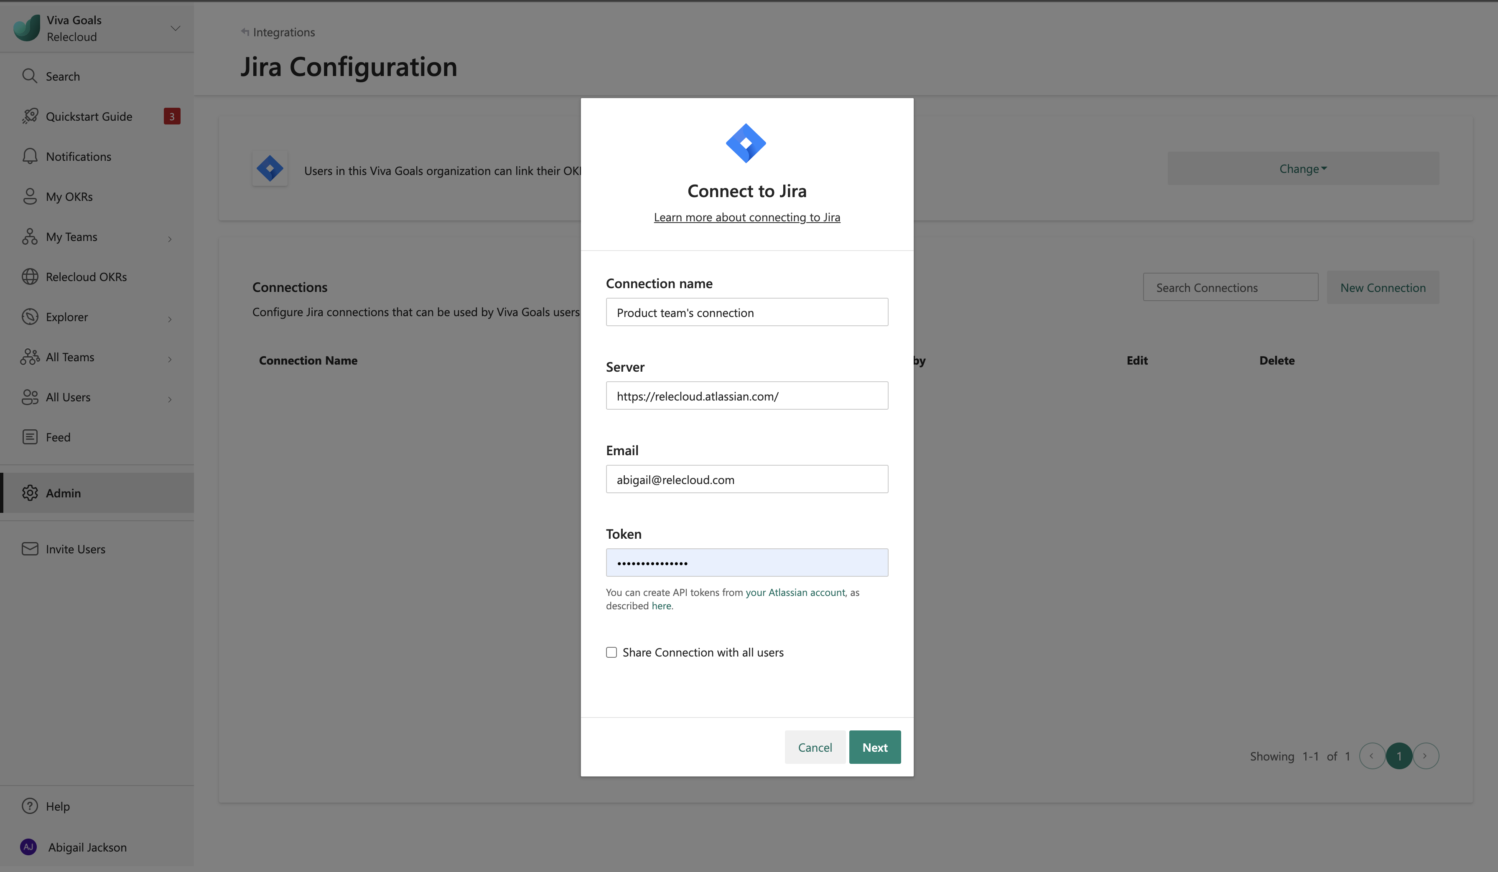Open the Viva Goals organization switcher dropdown
This screenshot has width=1498, height=872.
coord(176,28)
